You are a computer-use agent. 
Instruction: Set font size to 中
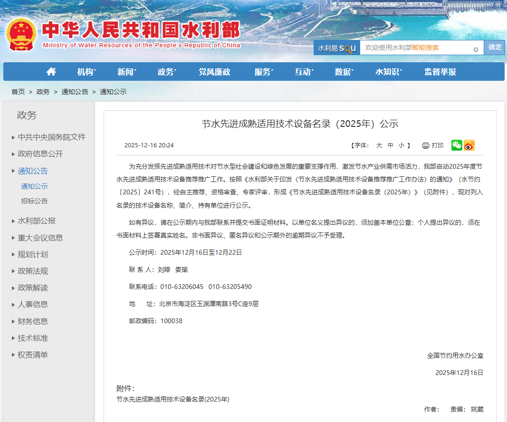click(391, 145)
